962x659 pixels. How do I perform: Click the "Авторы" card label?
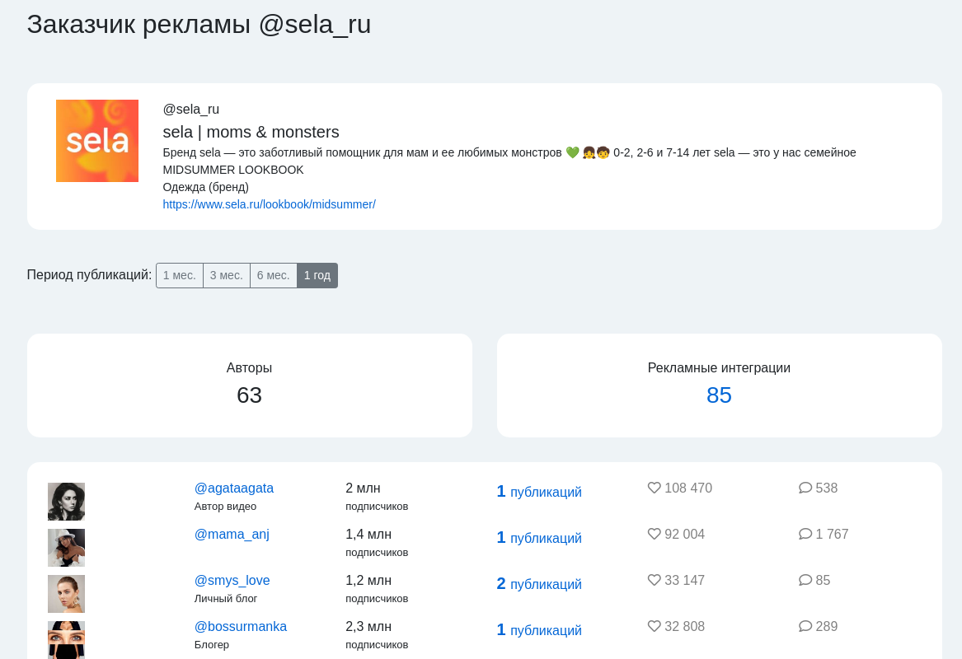coord(249,368)
